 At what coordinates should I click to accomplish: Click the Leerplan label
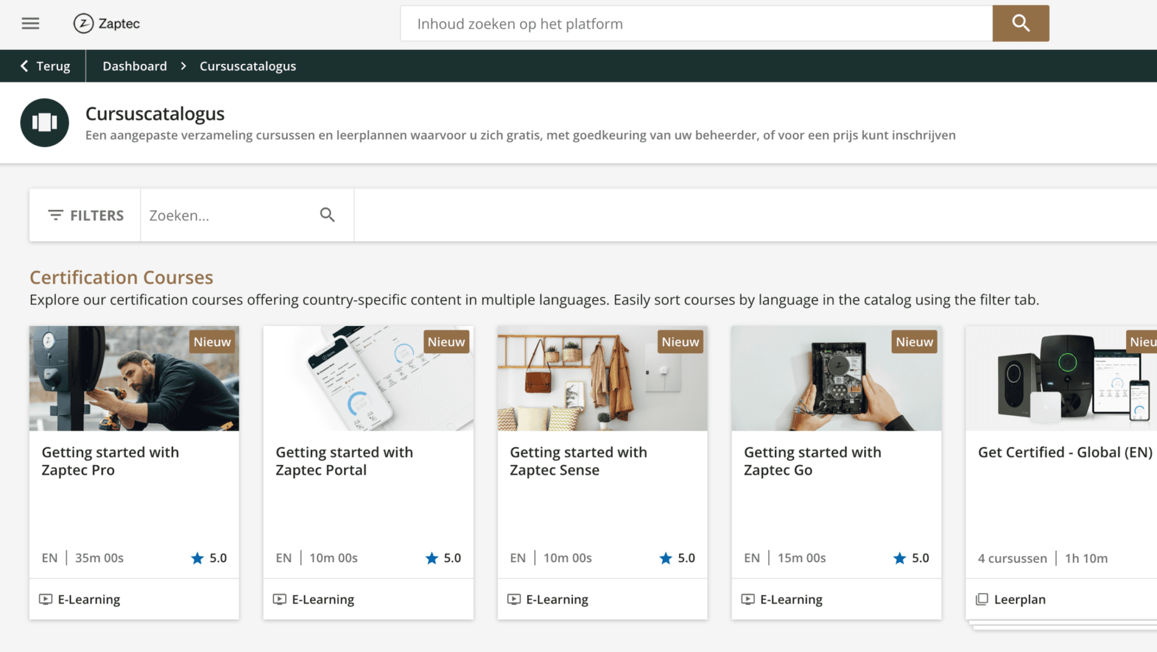[1020, 599]
